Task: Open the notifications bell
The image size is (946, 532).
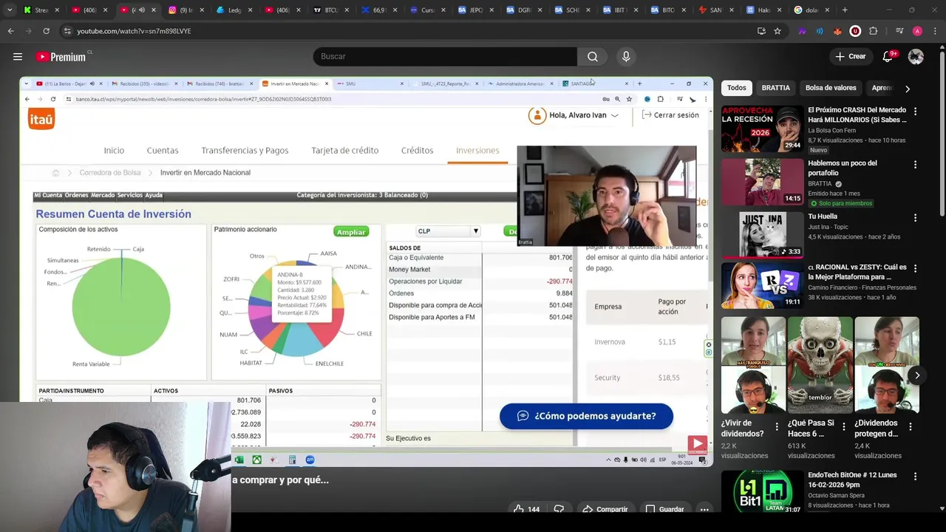Action: coord(888,56)
